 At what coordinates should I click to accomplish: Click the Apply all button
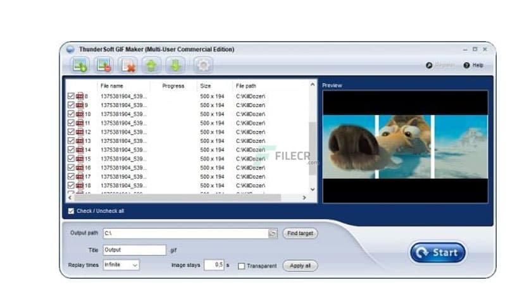coord(300,266)
